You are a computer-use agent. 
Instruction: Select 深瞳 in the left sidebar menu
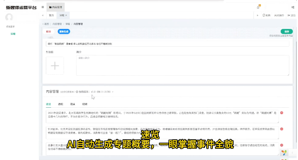click(13, 34)
